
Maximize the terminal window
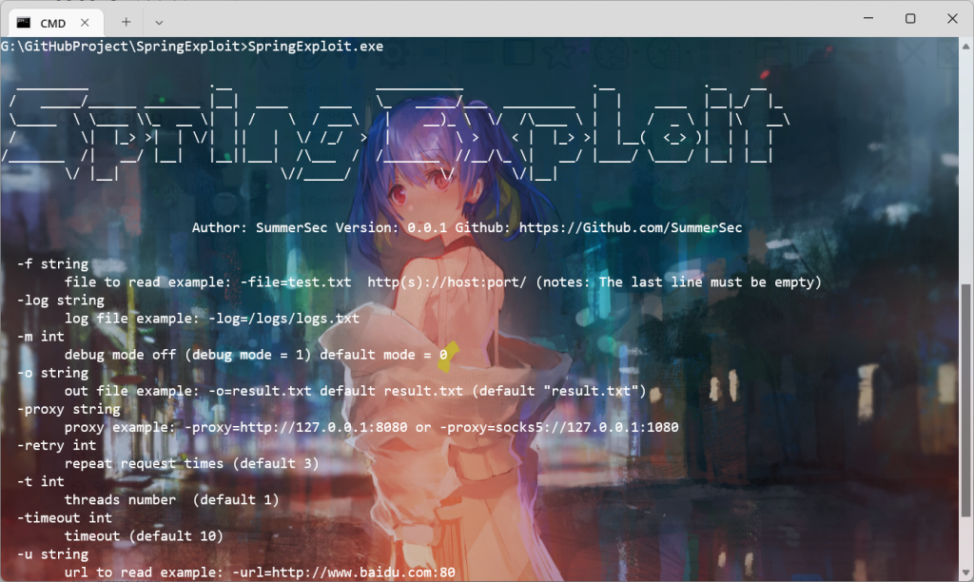[910, 18]
